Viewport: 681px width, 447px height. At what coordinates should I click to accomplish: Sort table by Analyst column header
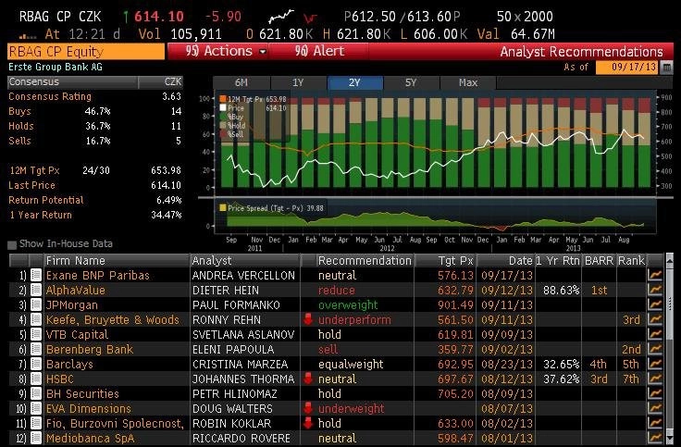coord(245,261)
